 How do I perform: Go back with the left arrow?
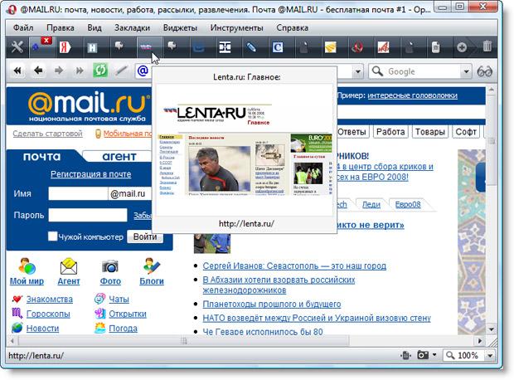[x=38, y=71]
